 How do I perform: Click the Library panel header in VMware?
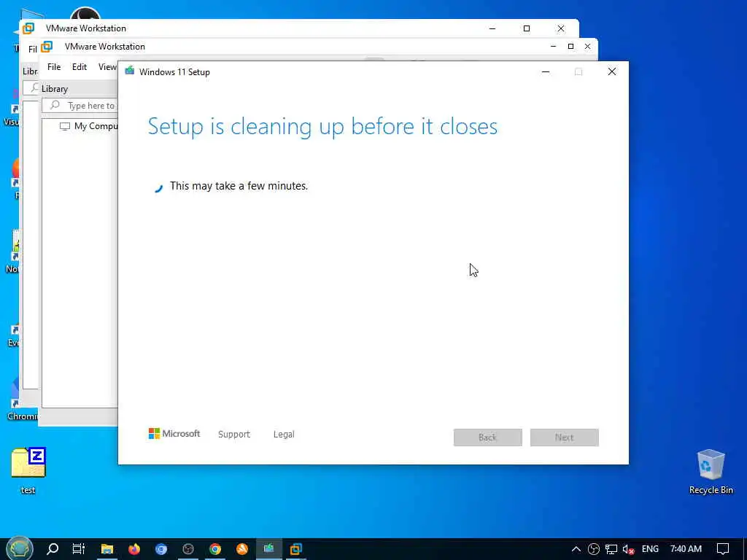(x=55, y=88)
